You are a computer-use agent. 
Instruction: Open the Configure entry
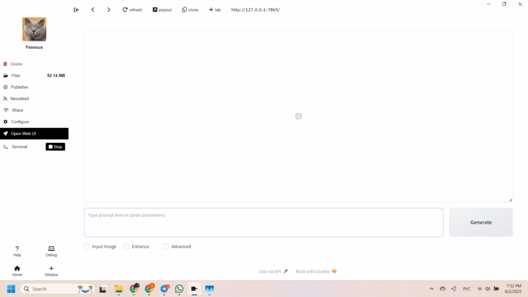(x=35, y=122)
